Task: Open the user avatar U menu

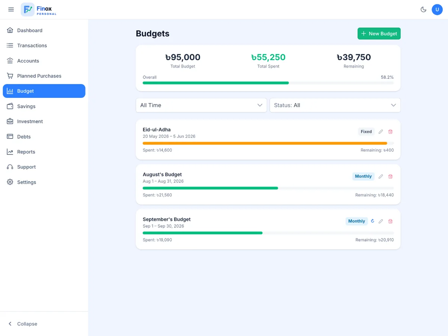Action: [x=437, y=10]
